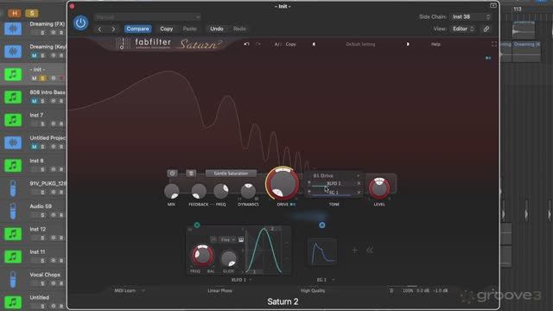Open the Side Chain Inst 38 dropdown
Screen dimensions: 553x311
tap(471, 17)
